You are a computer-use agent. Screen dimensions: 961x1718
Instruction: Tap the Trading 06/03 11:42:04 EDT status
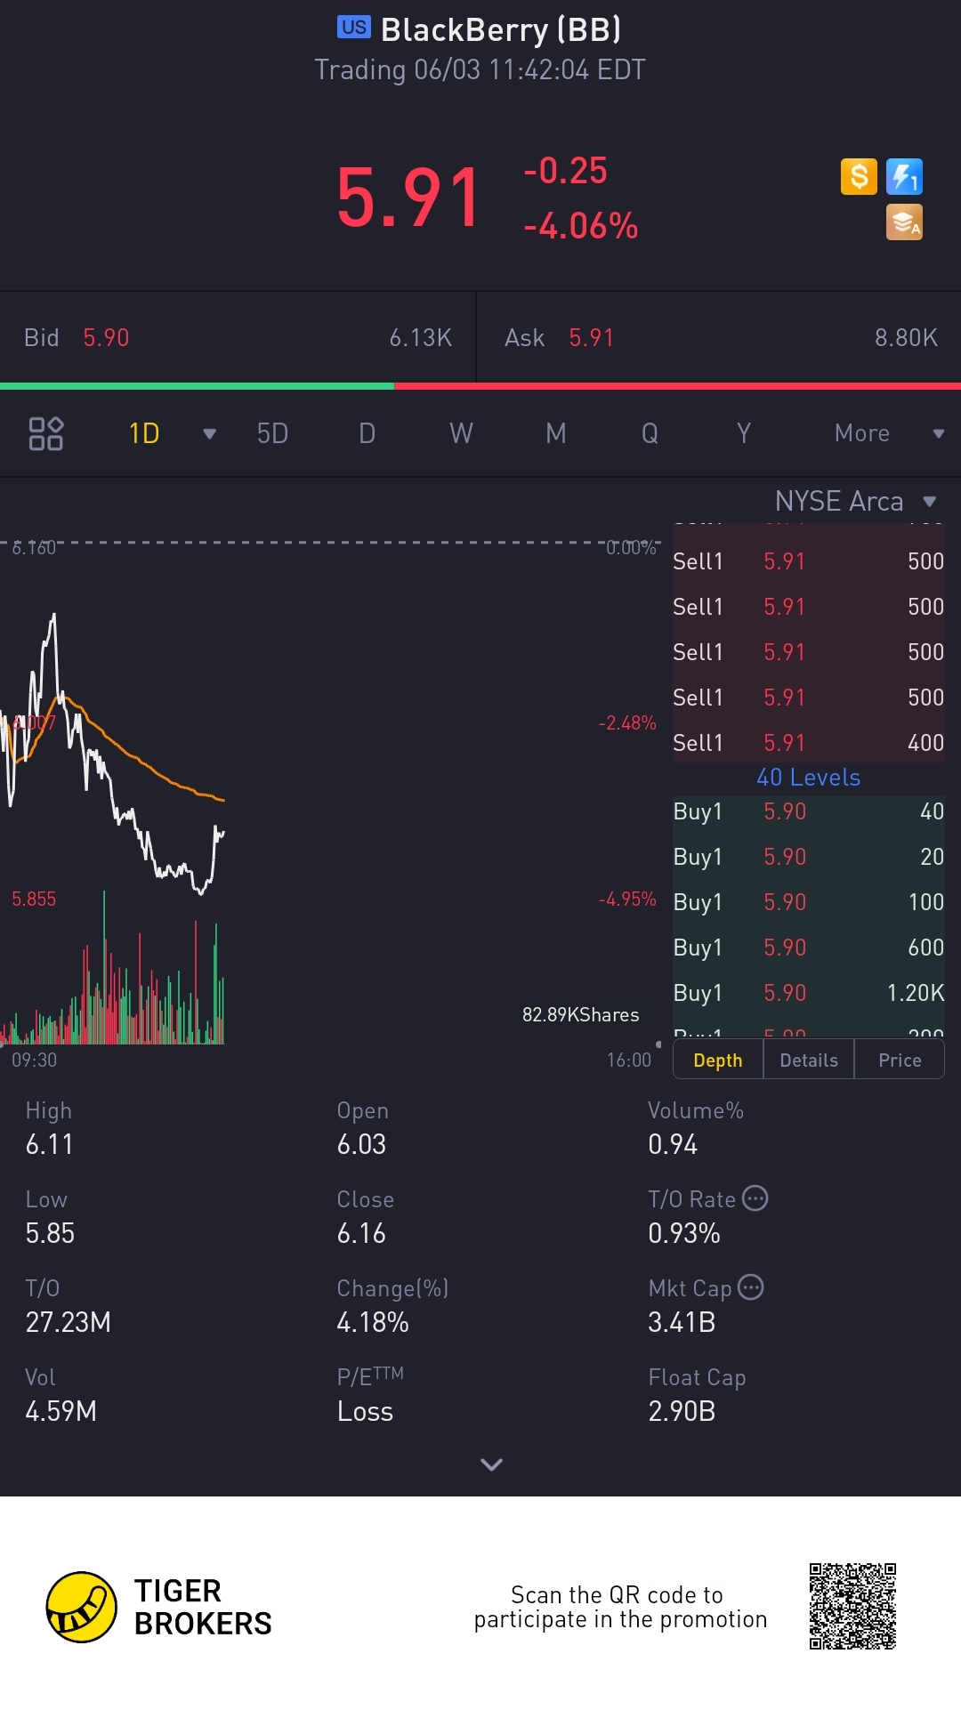(480, 69)
